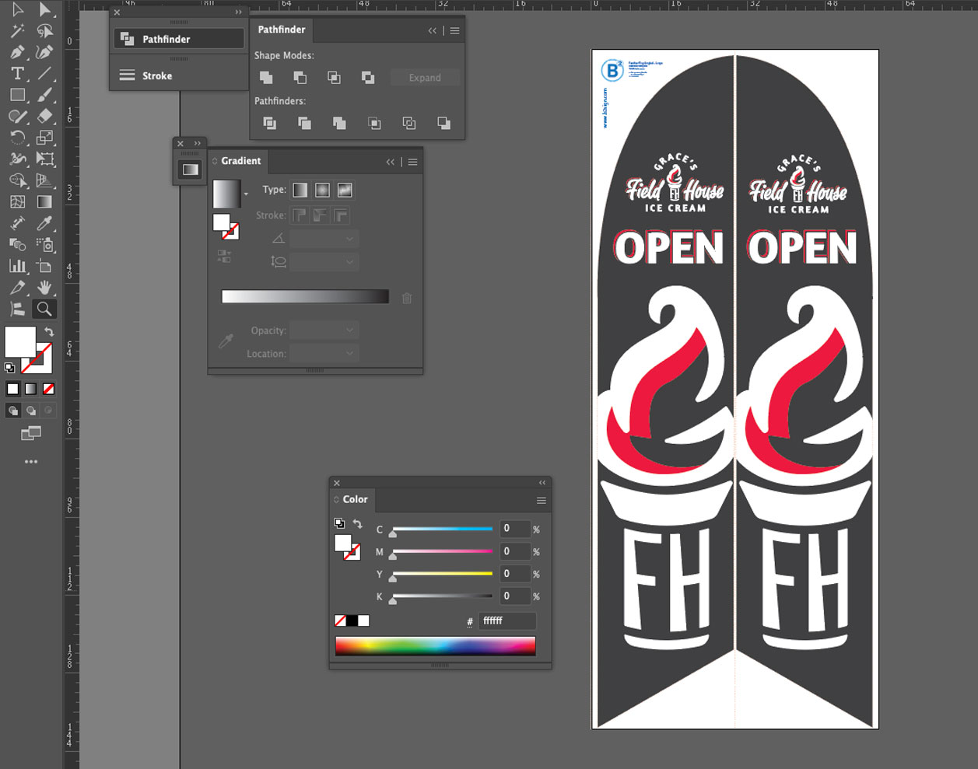This screenshot has width=978, height=769.
Task: Click the Expand button in Pathfinder
Action: click(x=425, y=78)
